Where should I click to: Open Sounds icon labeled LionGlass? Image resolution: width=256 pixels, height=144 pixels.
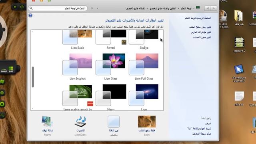click(x=80, y=122)
